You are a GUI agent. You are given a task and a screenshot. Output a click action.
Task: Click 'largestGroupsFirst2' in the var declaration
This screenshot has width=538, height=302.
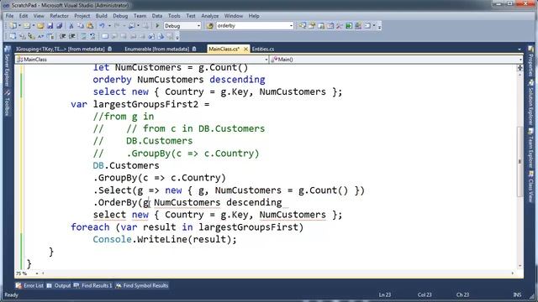tap(145, 104)
